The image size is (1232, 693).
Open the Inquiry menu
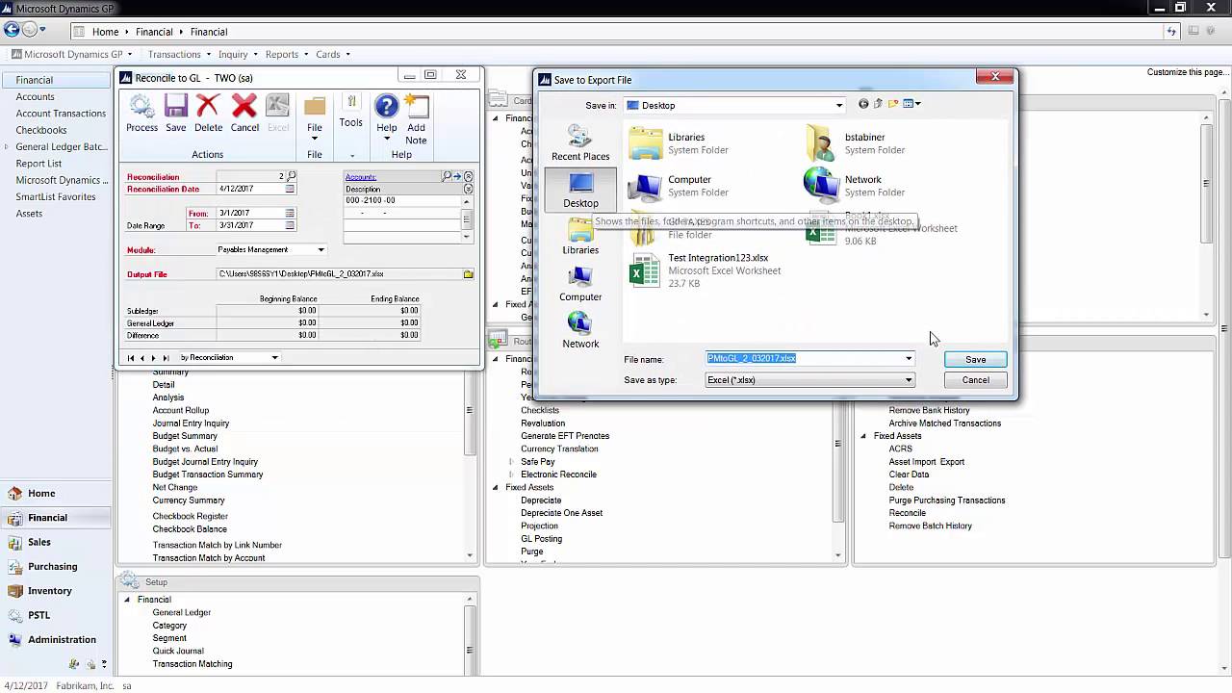[x=238, y=55]
